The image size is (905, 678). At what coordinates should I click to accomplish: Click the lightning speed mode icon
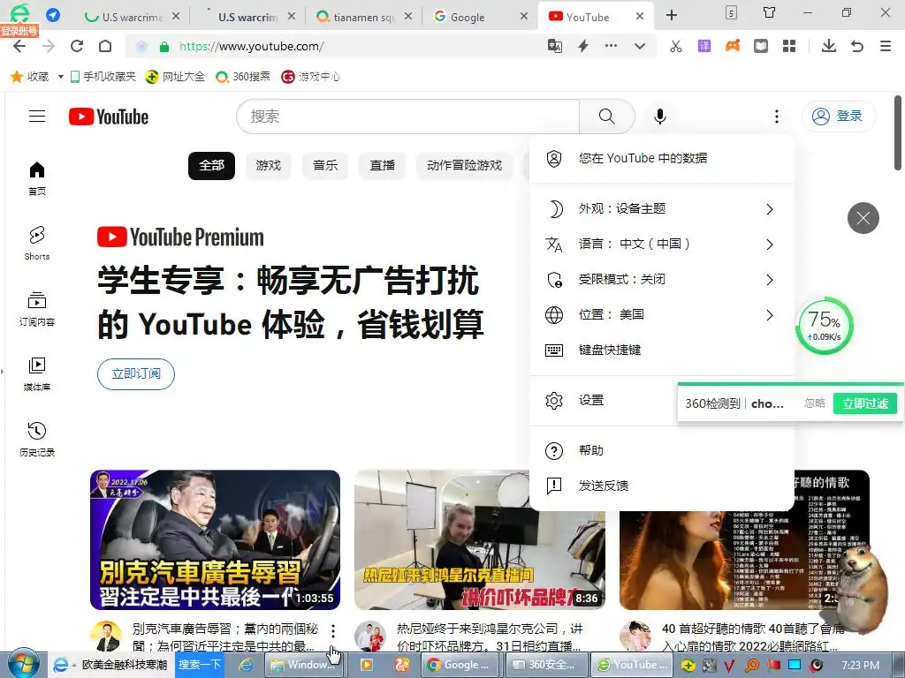tap(583, 46)
